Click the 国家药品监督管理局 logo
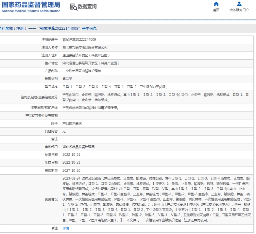 pyautogui.click(x=31, y=5)
